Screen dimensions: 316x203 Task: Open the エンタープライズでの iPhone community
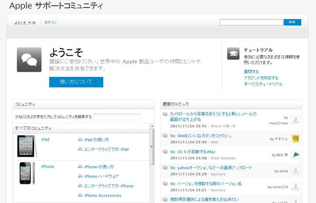coord(109,186)
